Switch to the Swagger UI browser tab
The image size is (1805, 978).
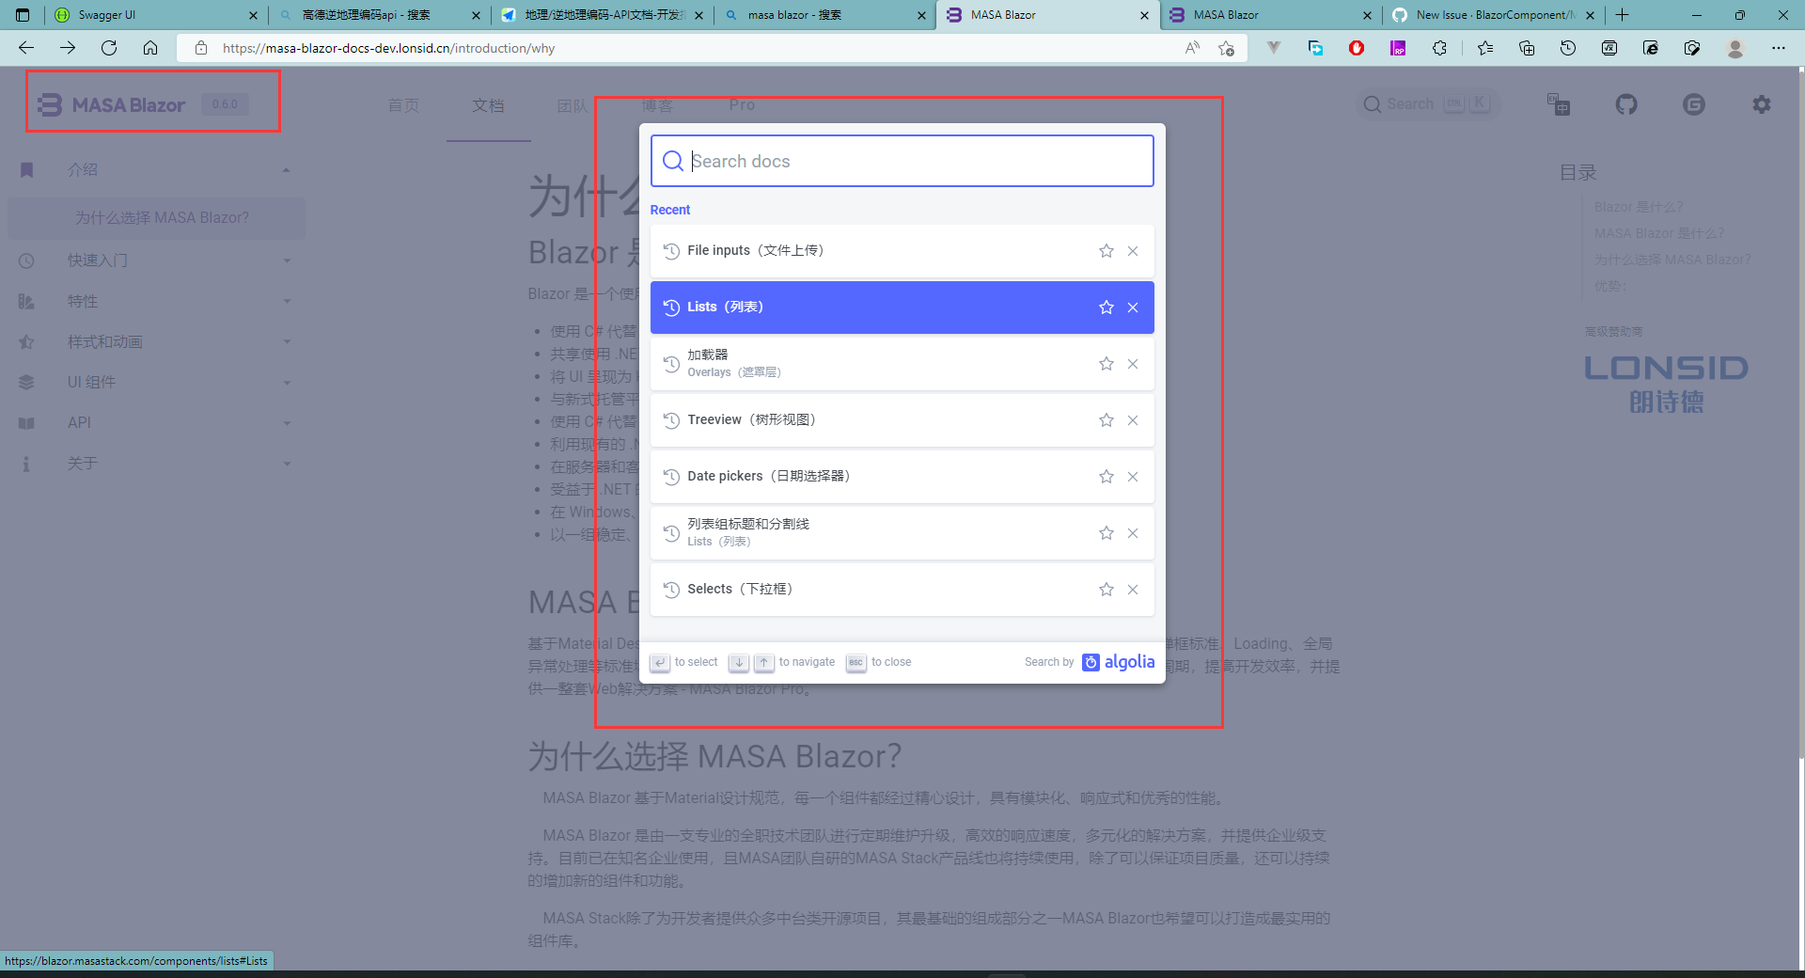click(155, 15)
